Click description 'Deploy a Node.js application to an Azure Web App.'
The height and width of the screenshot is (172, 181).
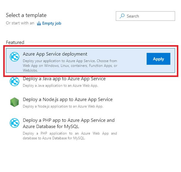[x=63, y=106]
